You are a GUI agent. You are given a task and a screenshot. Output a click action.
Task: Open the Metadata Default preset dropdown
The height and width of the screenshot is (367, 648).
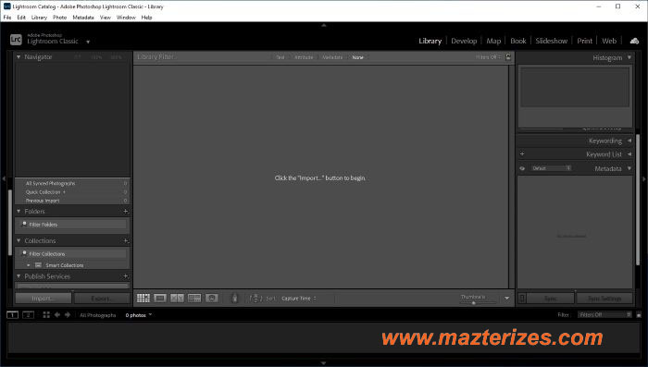(551, 168)
